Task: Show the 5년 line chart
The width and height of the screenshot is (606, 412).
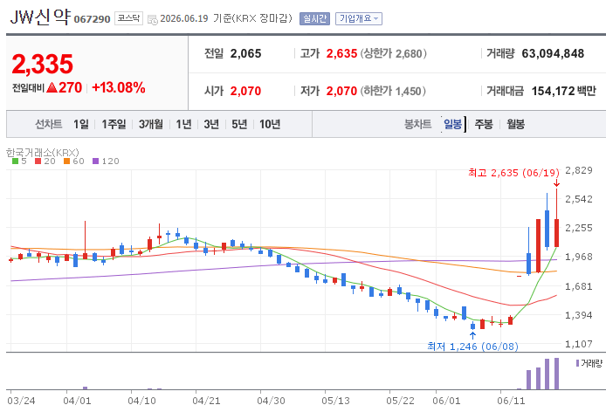Action: (x=239, y=124)
